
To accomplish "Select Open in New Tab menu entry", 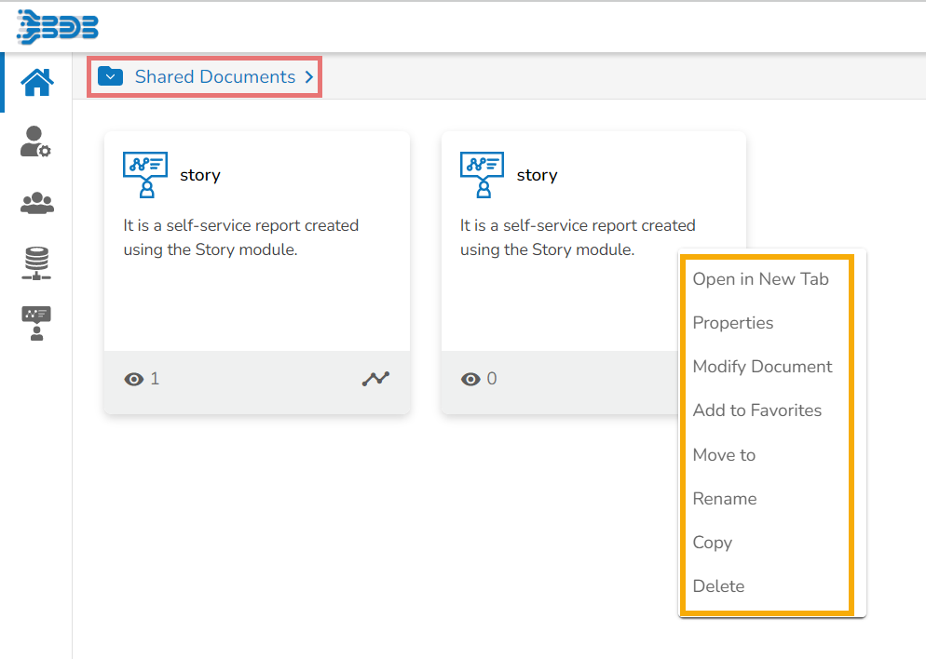I will click(x=760, y=279).
